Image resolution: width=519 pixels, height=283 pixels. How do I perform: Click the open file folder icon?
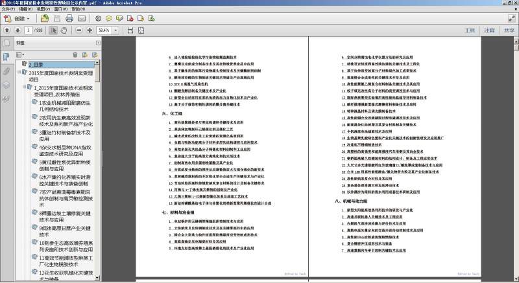point(45,19)
